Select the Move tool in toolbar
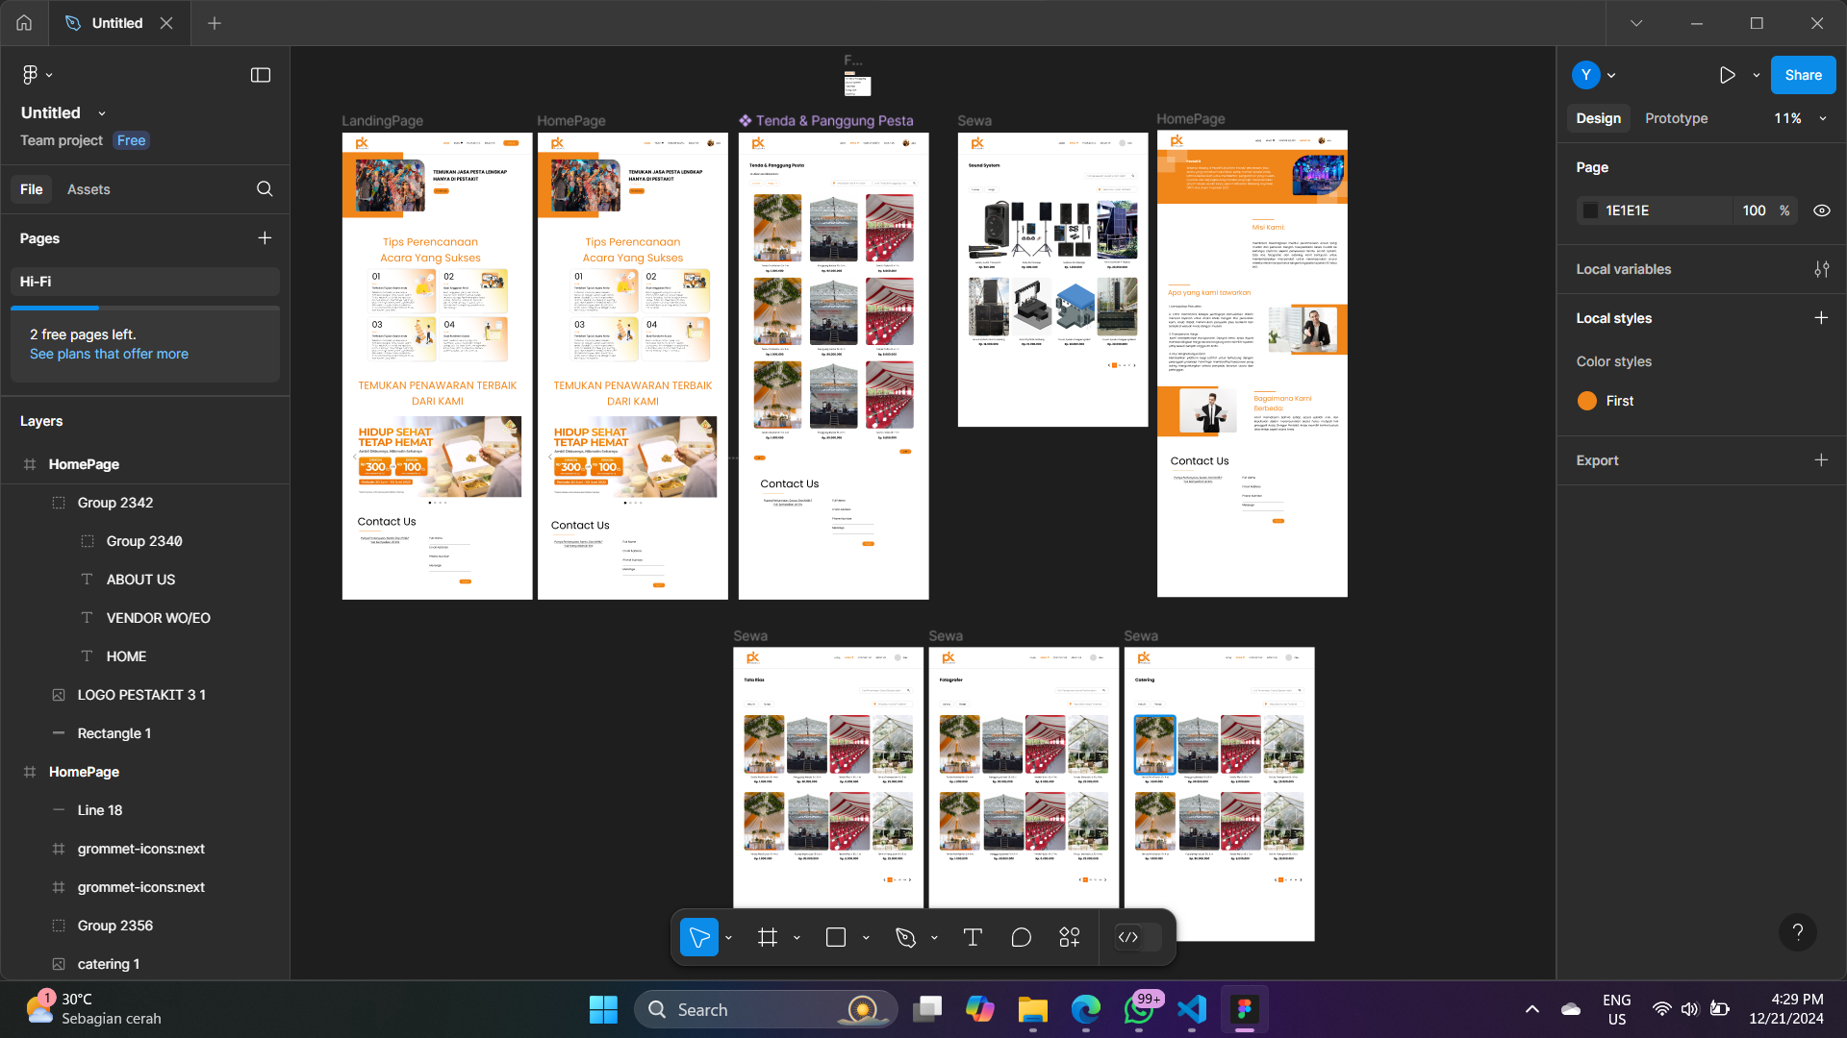Screen dimensions: 1847x1038 coord(699,937)
